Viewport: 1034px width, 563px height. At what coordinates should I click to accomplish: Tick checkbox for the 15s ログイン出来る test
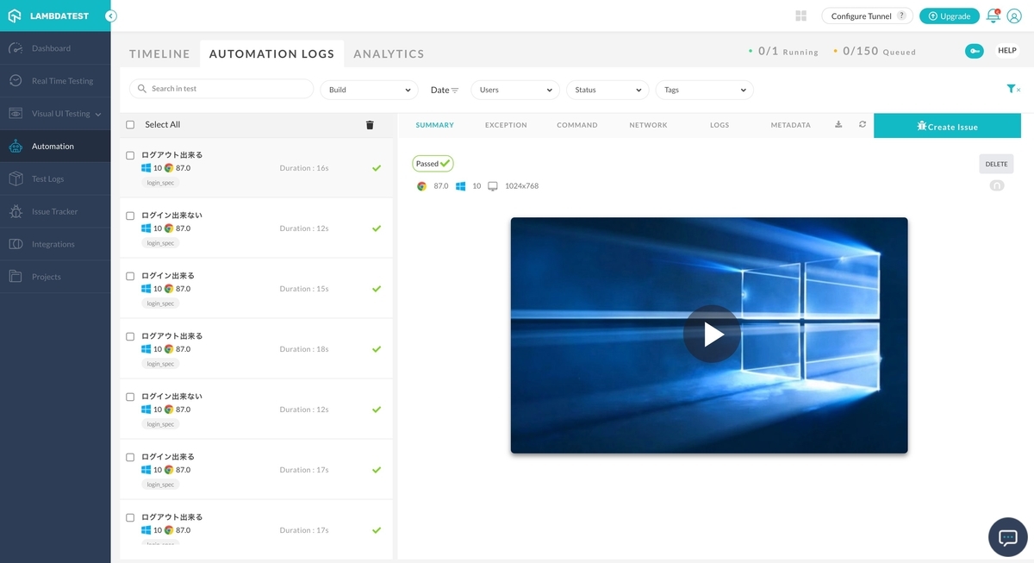tap(130, 276)
